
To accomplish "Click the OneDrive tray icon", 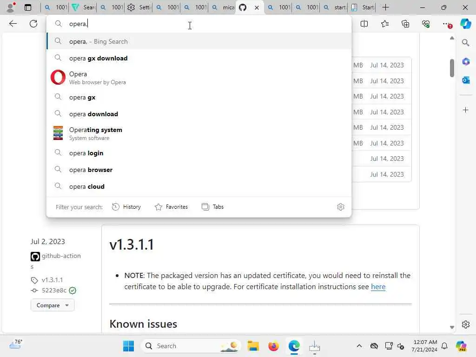I will pyautogui.click(x=374, y=346).
